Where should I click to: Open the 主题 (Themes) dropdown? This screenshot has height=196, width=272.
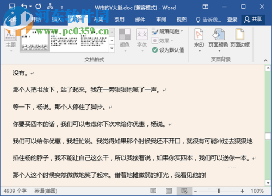point(11,40)
